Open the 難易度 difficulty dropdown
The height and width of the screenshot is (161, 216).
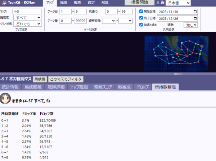pyautogui.click(x=27, y=17)
